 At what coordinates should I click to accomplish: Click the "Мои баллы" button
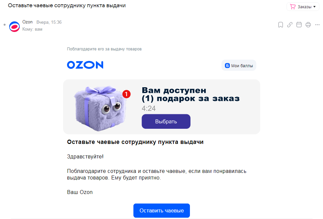[x=239, y=66]
